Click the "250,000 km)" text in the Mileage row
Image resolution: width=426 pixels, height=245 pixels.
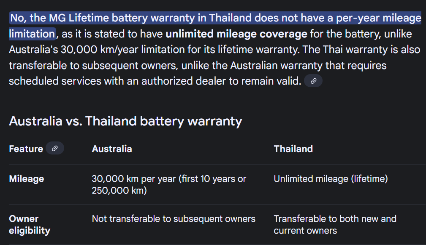coord(119,190)
